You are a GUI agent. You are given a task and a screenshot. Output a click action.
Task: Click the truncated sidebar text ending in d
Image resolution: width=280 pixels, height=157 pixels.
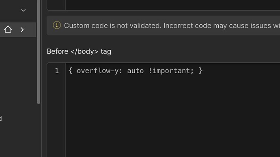point(1,119)
